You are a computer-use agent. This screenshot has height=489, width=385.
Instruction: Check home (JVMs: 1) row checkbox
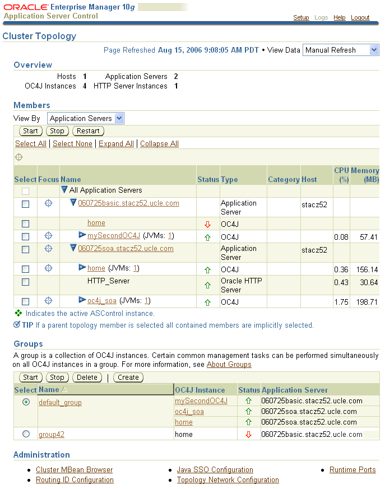pos(26,269)
